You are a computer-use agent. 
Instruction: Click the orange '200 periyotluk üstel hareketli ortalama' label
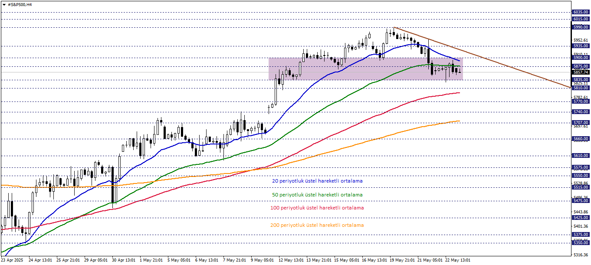317,225
